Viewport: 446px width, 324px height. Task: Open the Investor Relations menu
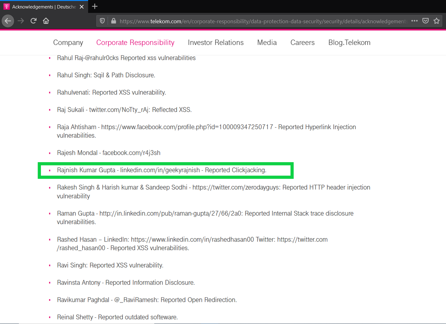[x=216, y=42]
